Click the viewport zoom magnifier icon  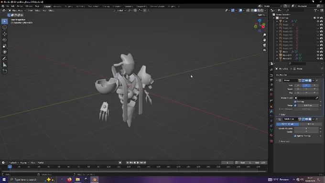264,35
